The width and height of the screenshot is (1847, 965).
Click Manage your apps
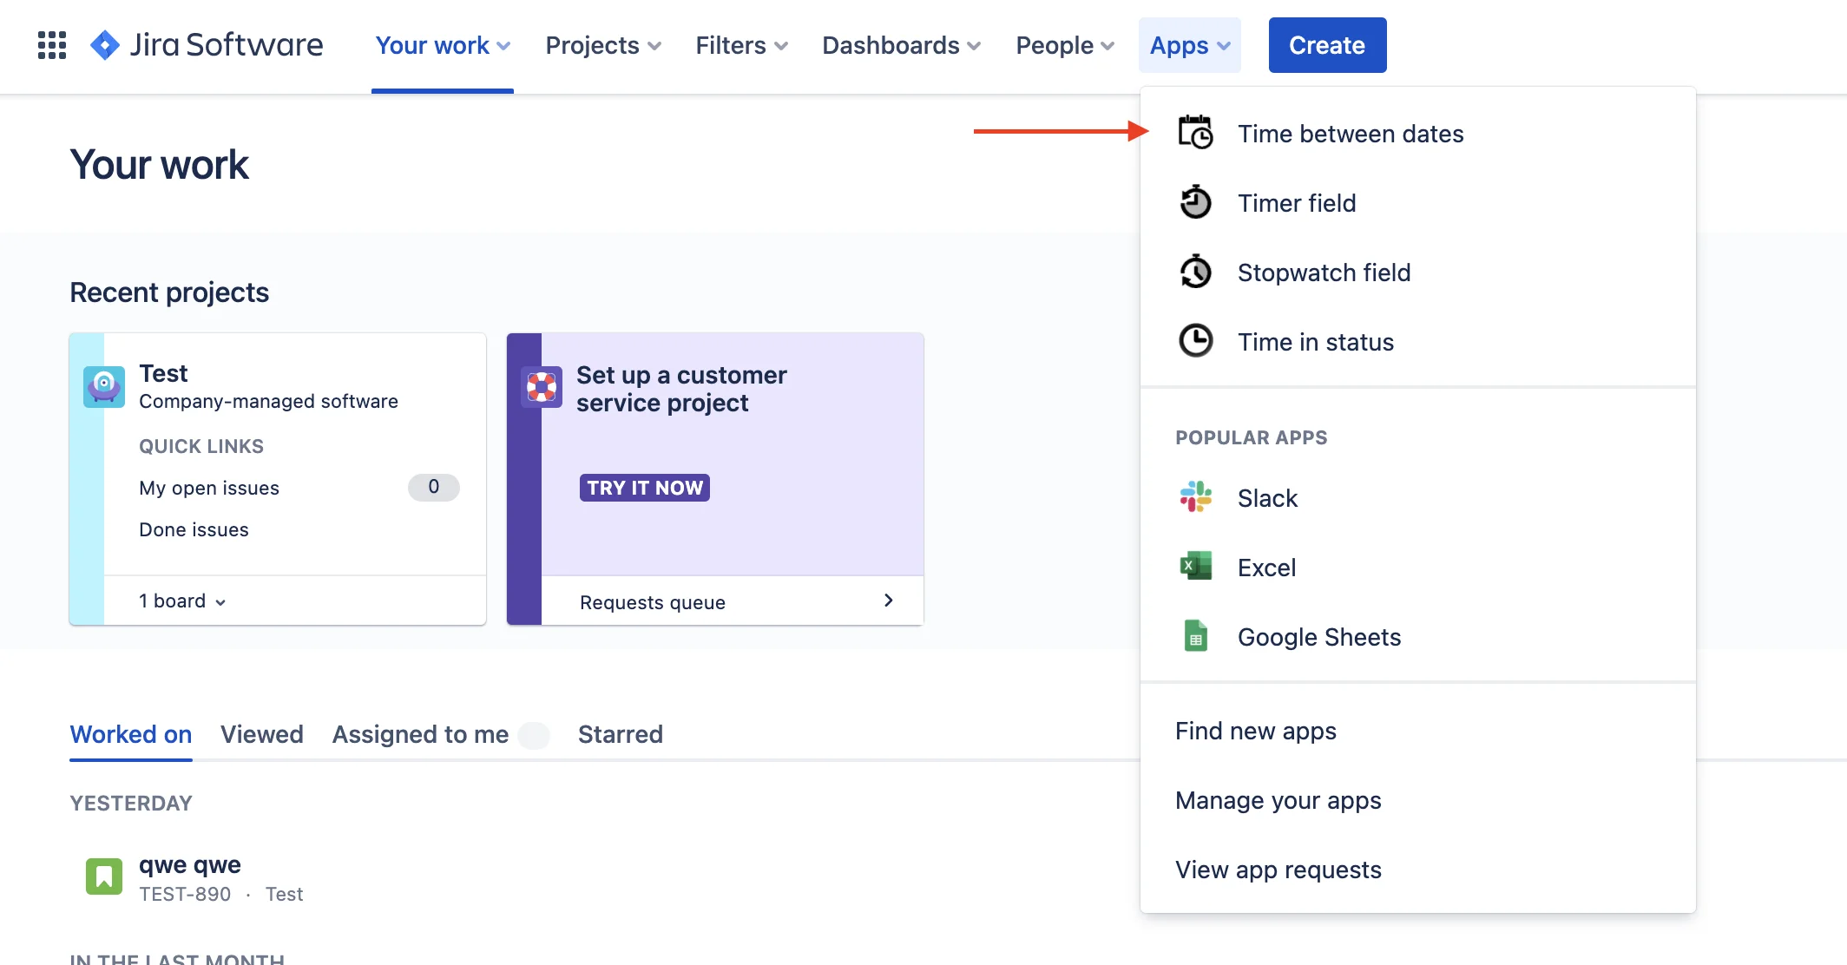pyautogui.click(x=1418, y=800)
